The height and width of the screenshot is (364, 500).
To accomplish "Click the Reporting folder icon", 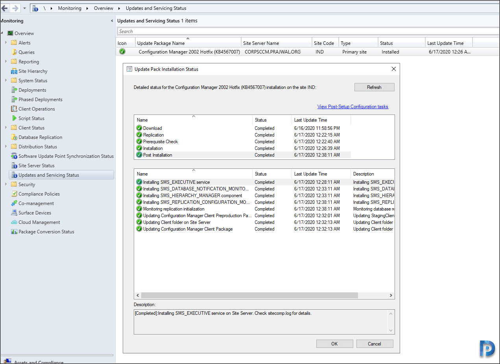I will coord(14,62).
